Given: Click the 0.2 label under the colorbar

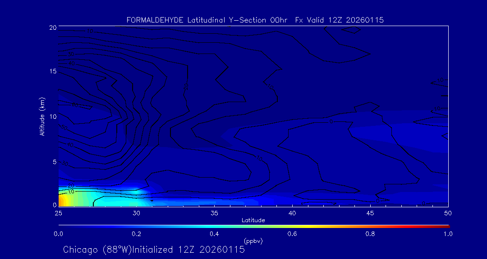Looking at the screenshot, I should [x=136, y=234].
